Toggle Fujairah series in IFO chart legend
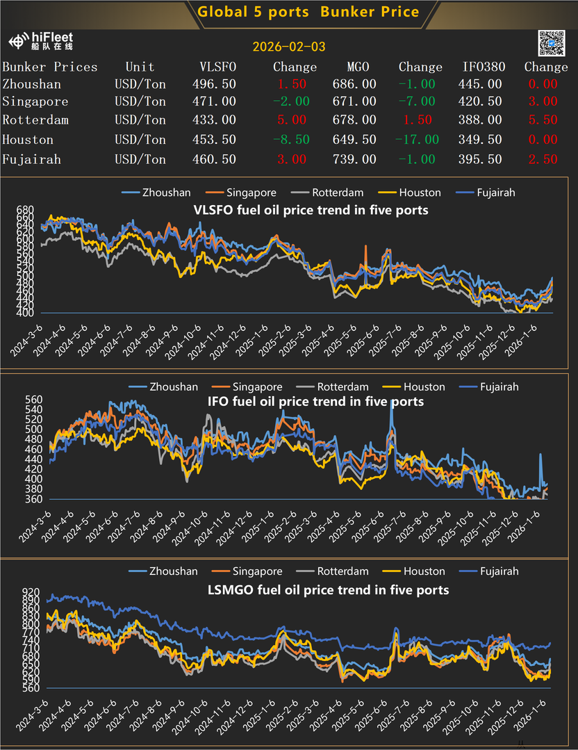 click(499, 386)
